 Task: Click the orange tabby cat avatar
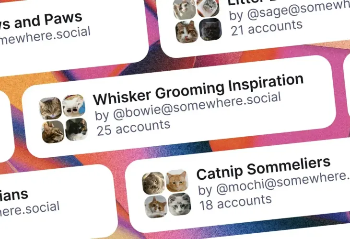pos(177,181)
